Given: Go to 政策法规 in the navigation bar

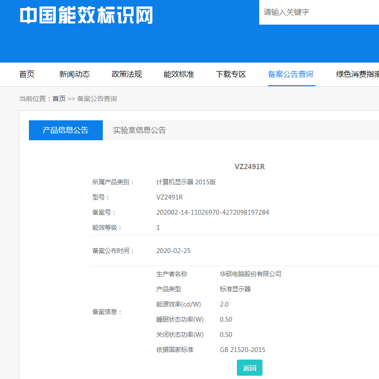Looking at the screenshot, I should click(126, 74).
